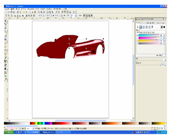Select the Ellipse tool
This screenshot has width=172, height=138.
coord(5,43)
